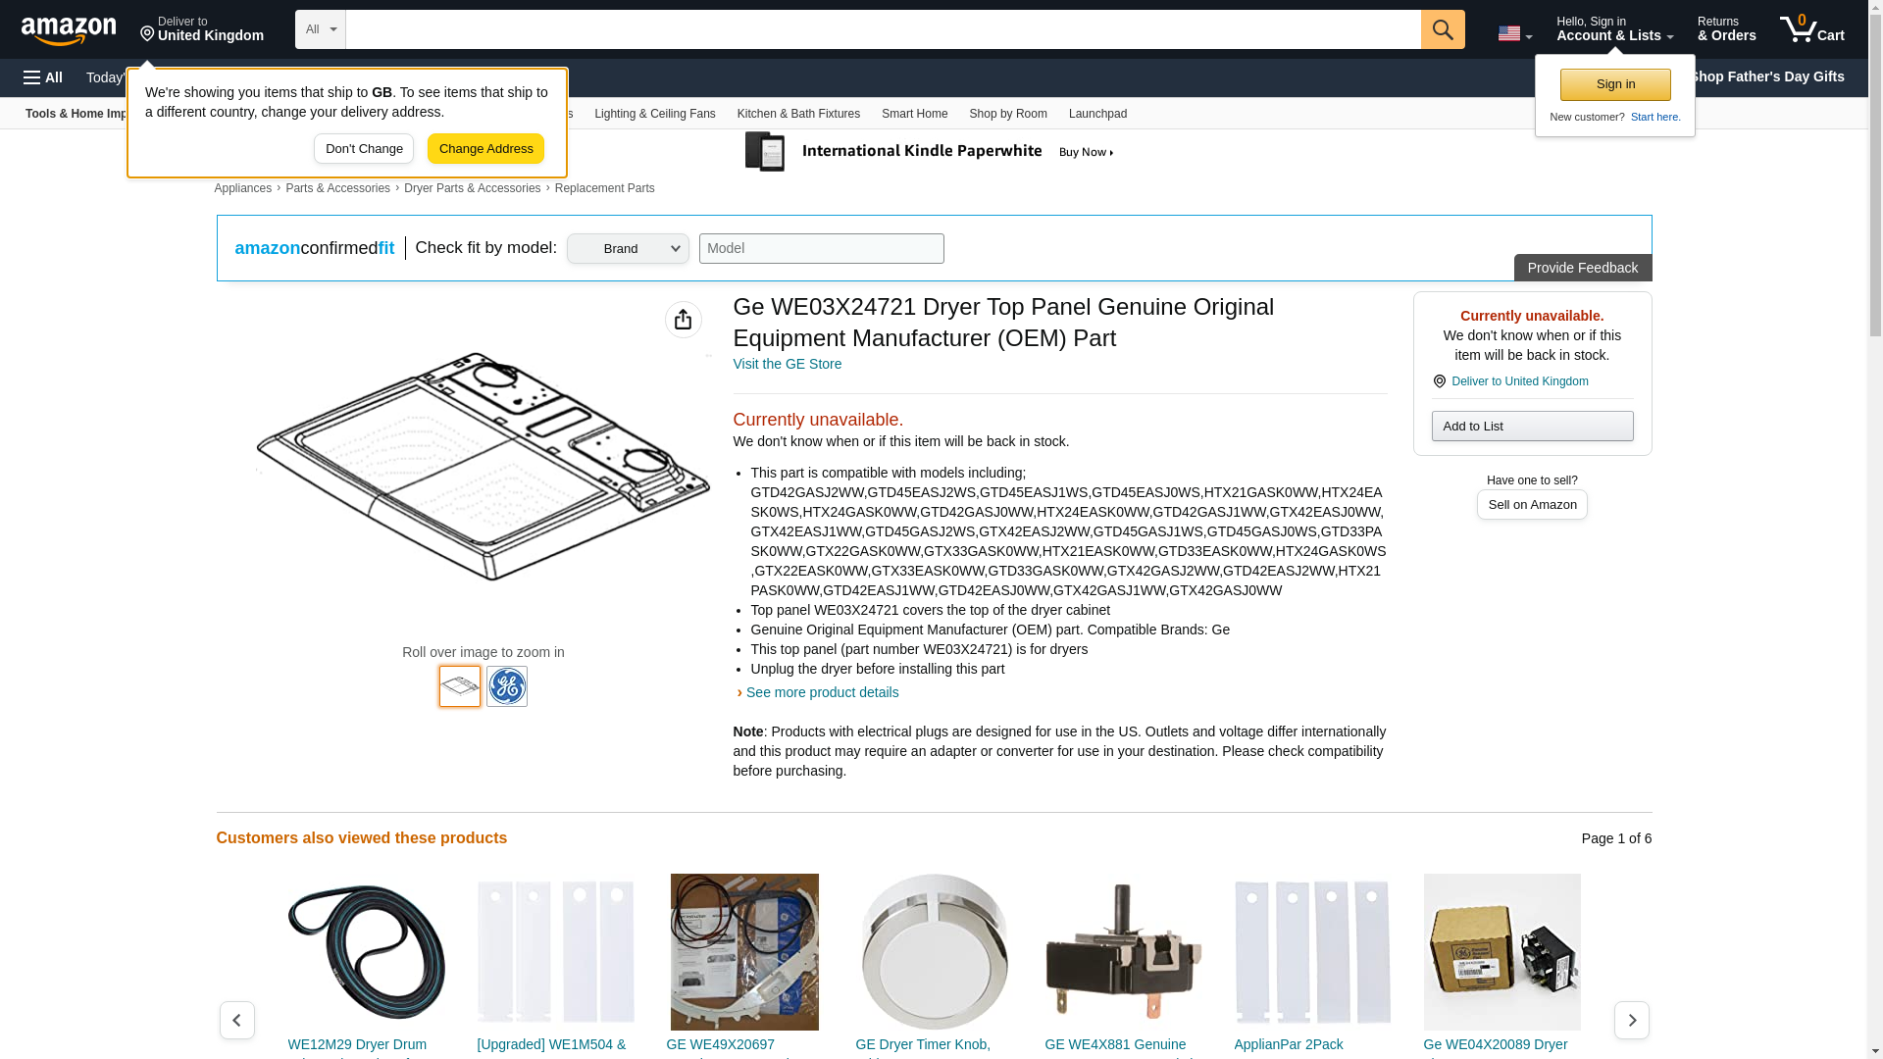Click the Add to List button
The width and height of the screenshot is (1883, 1059).
[x=1531, y=427]
